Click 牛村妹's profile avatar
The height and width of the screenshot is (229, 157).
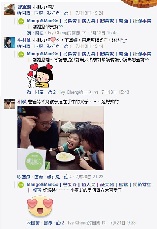(x=10, y=42)
